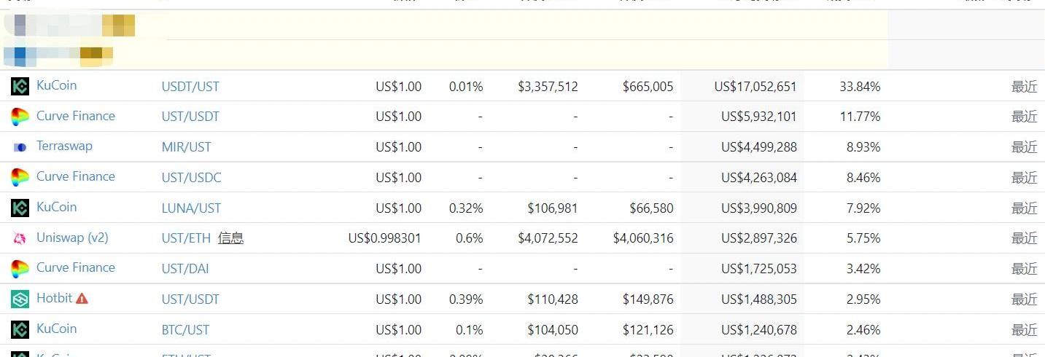Click the KuCoin logo in USDT/UST row

pos(20,86)
